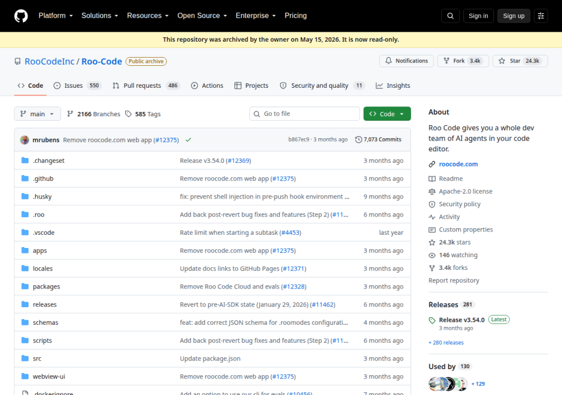Open the locales folder name

point(43,268)
